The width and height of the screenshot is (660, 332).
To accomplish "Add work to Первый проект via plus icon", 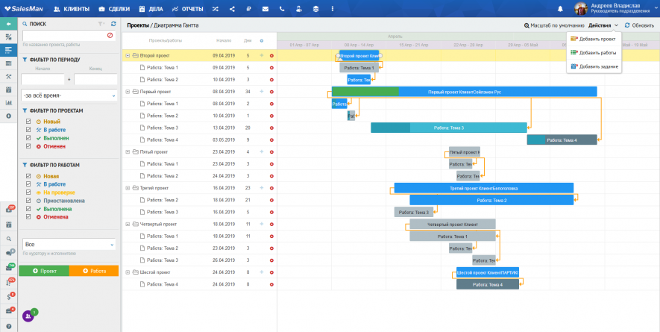I will point(261,92).
